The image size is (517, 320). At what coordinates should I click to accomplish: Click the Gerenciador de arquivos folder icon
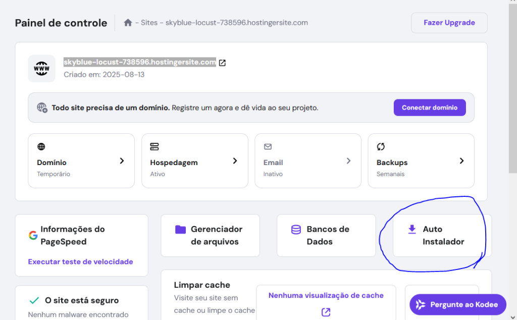pos(180,230)
